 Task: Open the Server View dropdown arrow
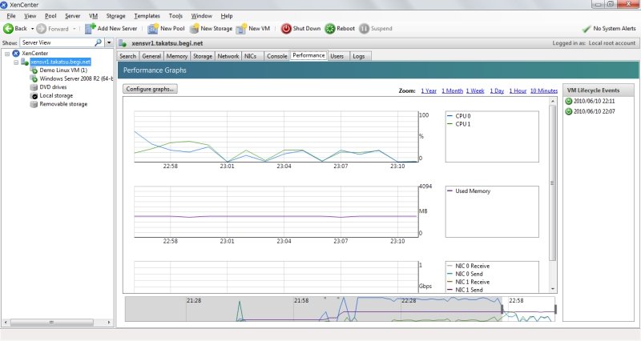pyautogui.click(x=109, y=42)
